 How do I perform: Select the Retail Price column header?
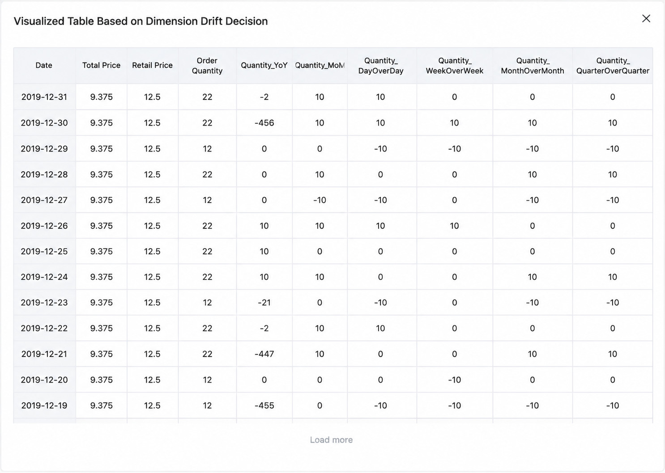[x=152, y=65]
